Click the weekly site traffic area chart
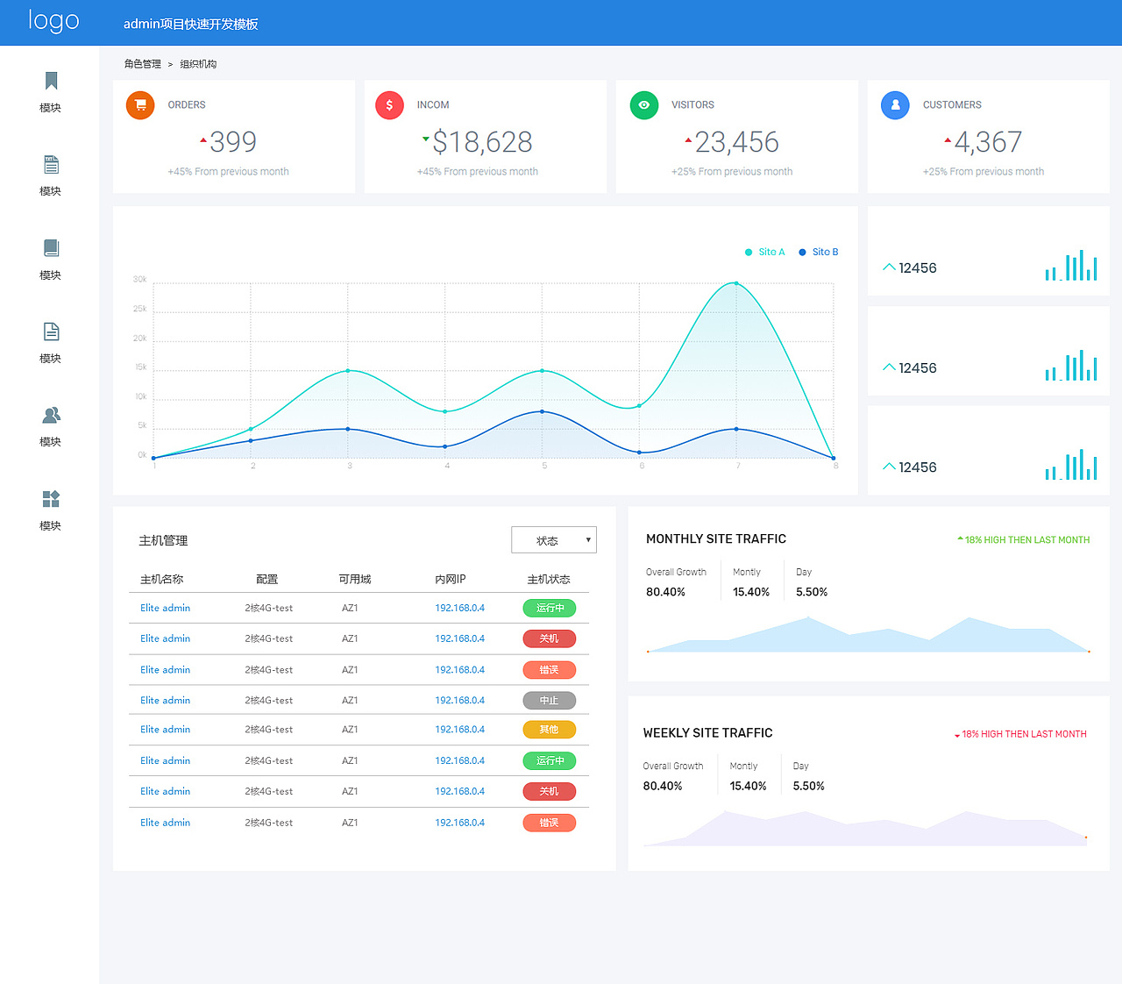This screenshot has height=984, width=1122. coord(865,828)
